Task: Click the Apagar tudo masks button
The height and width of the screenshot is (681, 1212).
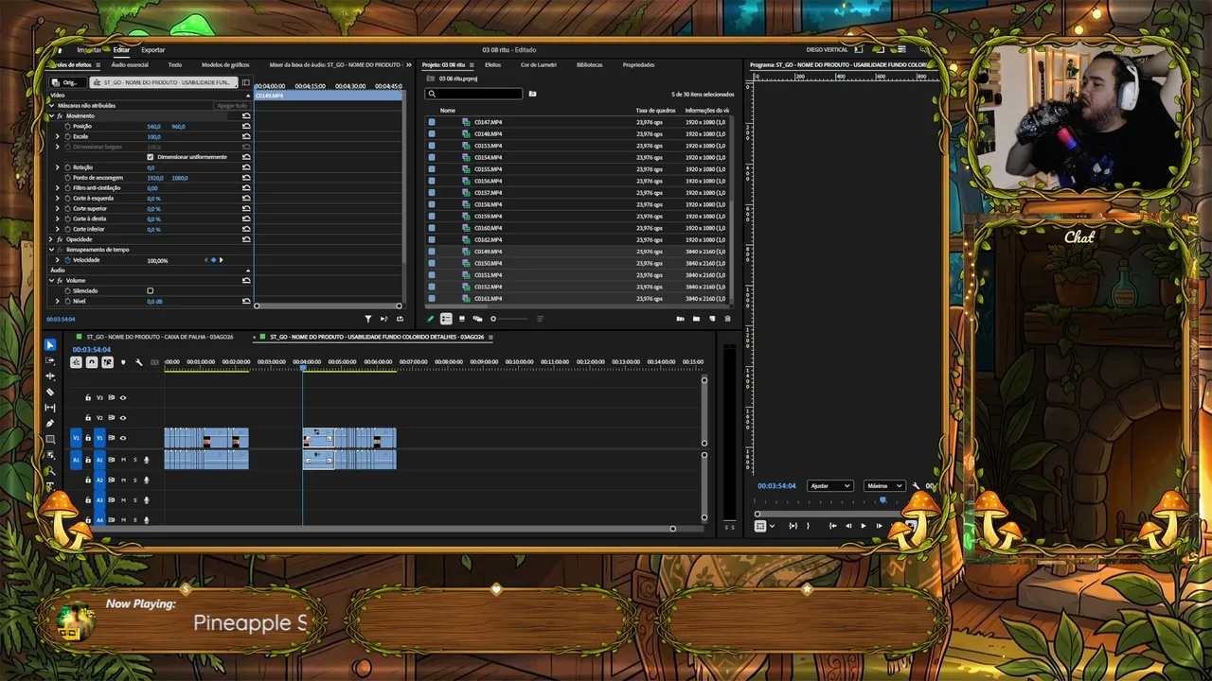Action: click(x=232, y=106)
